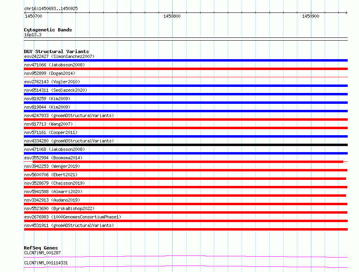
Task: Open nsv4334280 (gnomADStructuralVariants) label
Action: 69,141
